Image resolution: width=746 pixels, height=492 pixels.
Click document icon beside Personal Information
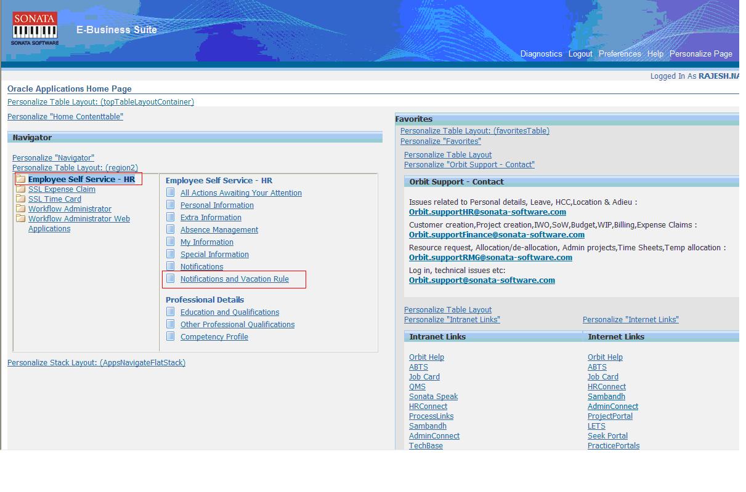coord(171,205)
